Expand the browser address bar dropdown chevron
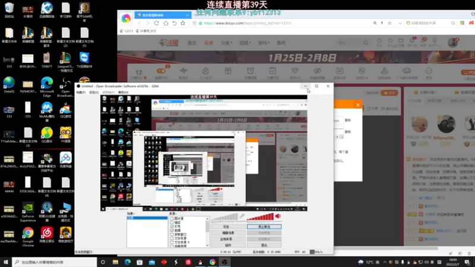The height and width of the screenshot is (267, 475). tap(400, 23)
